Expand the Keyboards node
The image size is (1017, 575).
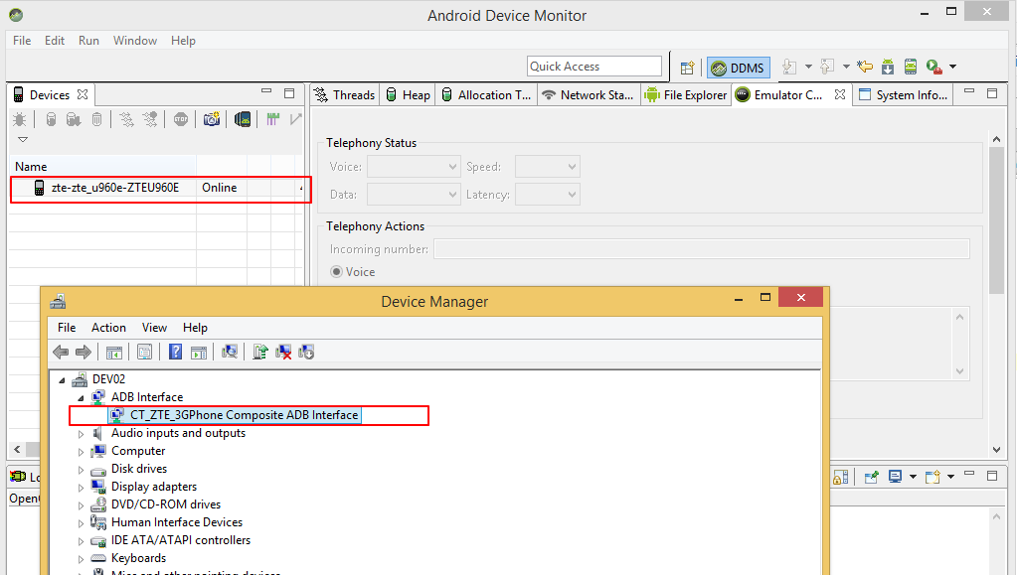coord(82,559)
